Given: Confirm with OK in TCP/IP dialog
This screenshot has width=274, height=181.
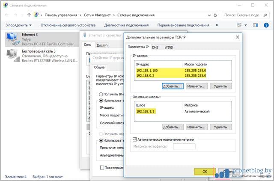Looking at the screenshot, I should point(205,172).
